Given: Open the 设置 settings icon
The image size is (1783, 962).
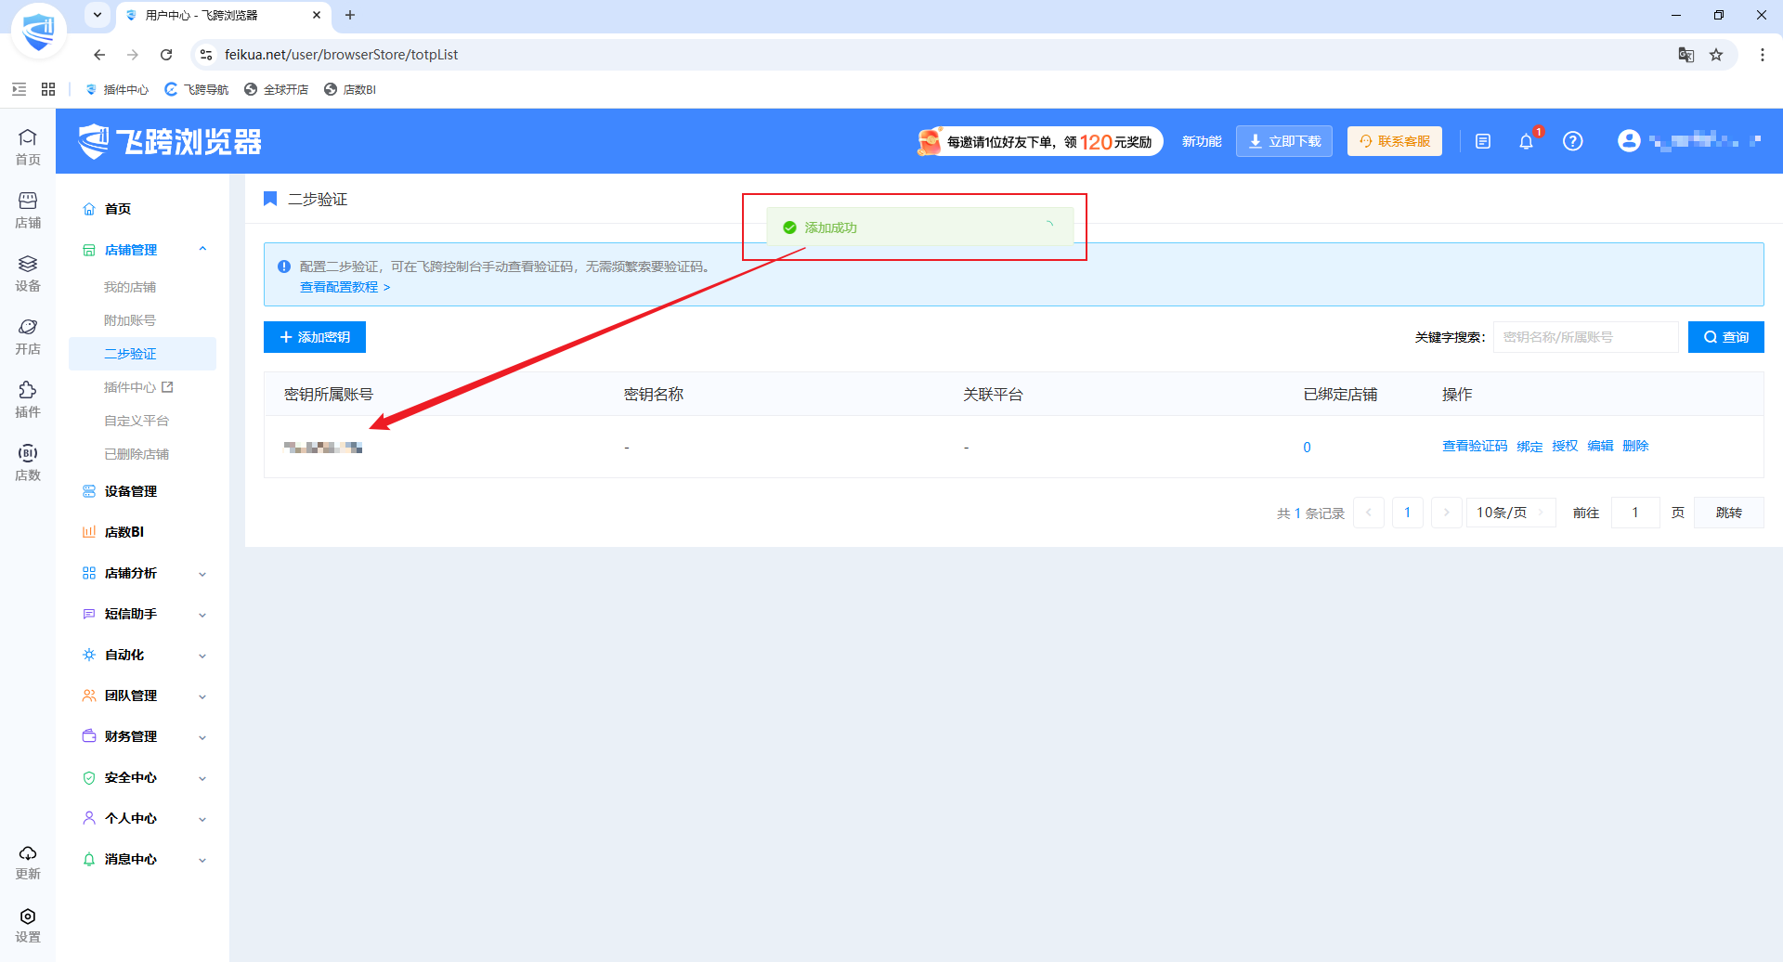Looking at the screenshot, I should [28, 925].
